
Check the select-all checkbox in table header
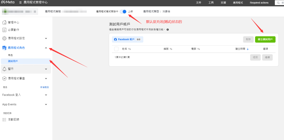coord(116,49)
